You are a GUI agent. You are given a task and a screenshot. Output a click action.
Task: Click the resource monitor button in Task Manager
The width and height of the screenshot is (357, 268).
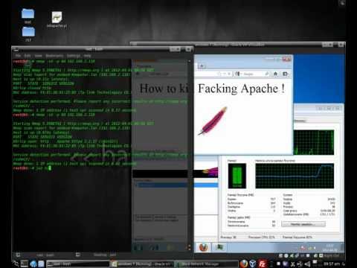tap(303, 224)
